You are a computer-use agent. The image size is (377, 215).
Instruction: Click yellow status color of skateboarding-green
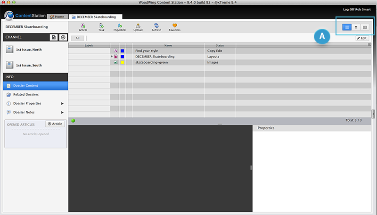click(123, 62)
